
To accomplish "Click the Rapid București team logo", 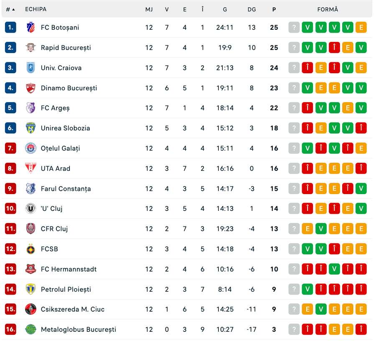I will click(x=30, y=48).
